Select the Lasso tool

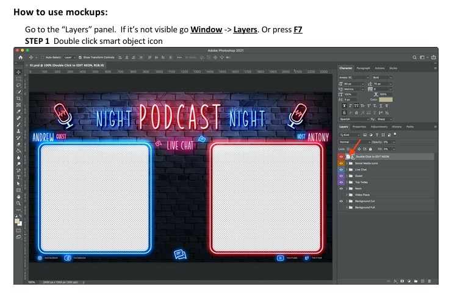[x=19, y=85]
